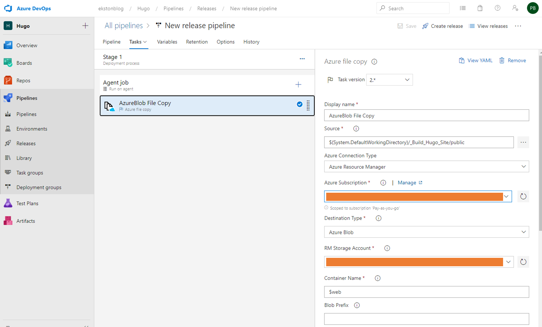Open the Marketplace shopping bag icon

point(480,8)
